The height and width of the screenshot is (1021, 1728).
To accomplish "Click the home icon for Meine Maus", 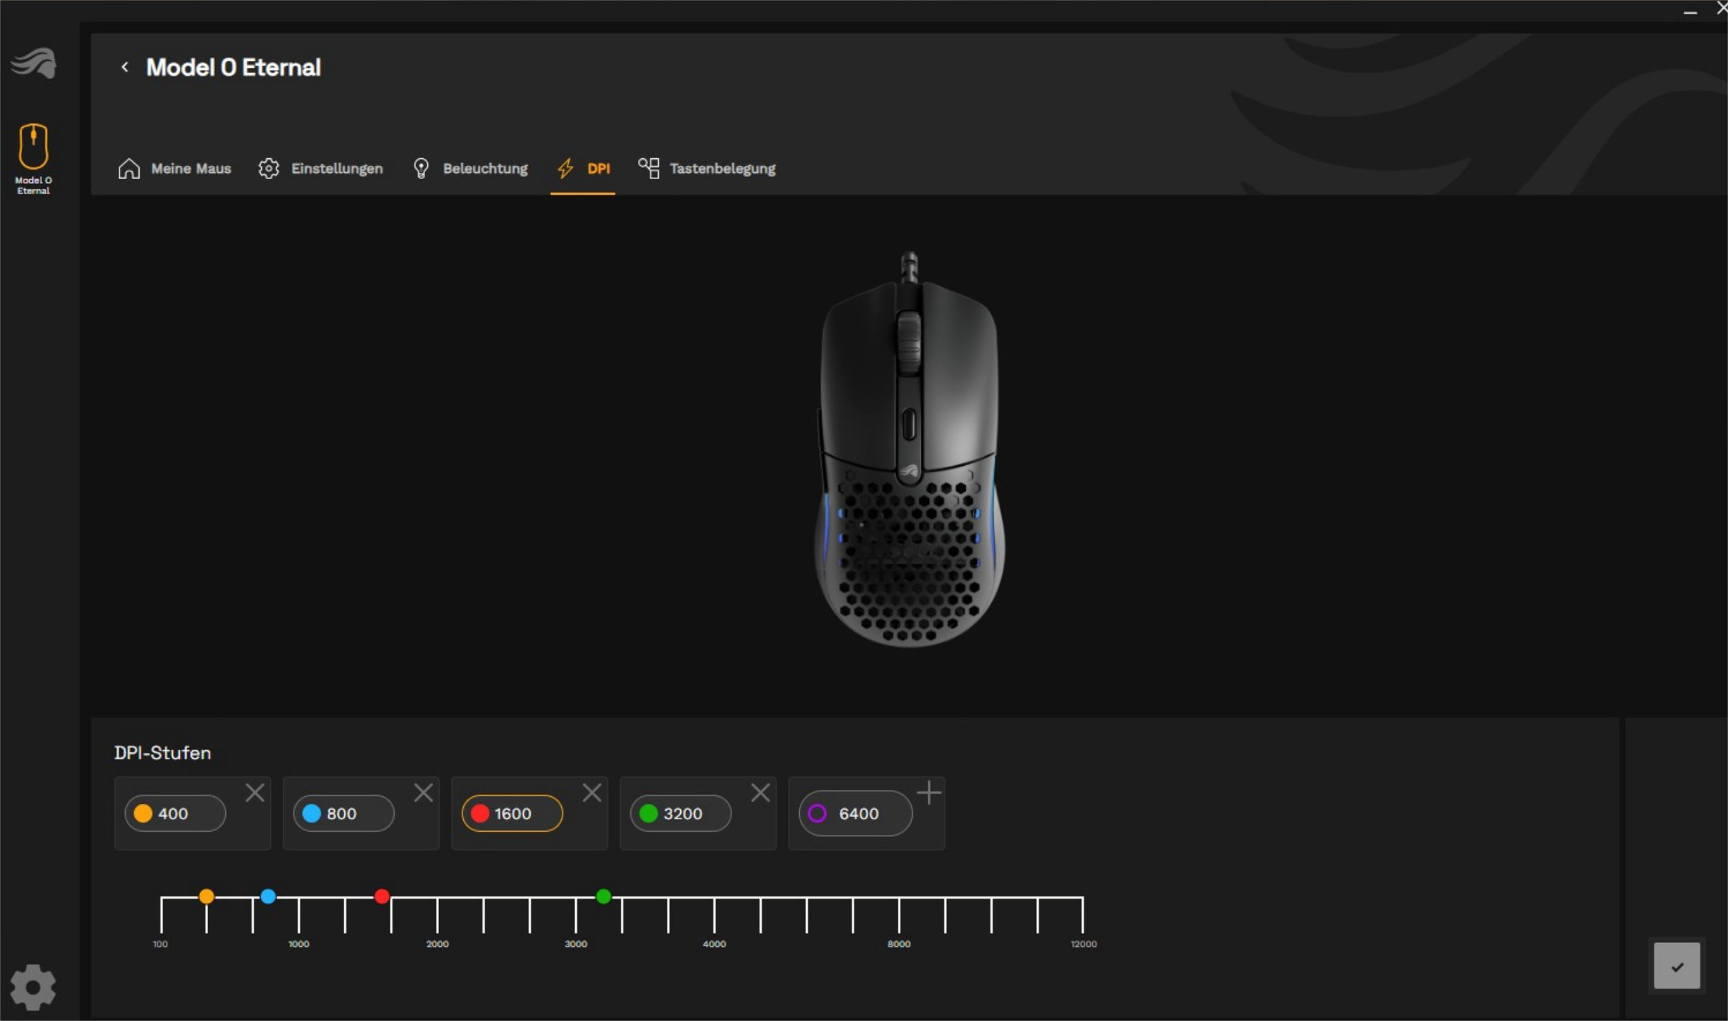I will point(129,169).
